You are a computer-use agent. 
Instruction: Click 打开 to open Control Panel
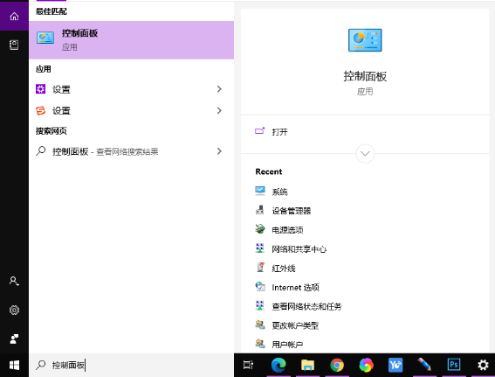[279, 131]
